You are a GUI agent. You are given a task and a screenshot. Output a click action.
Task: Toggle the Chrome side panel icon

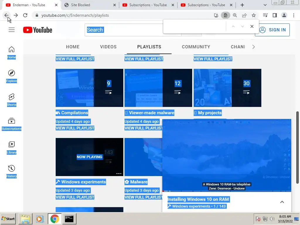click(275, 15)
